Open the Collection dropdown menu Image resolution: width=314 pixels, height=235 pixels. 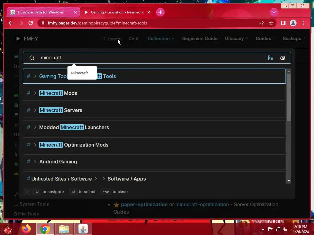(x=161, y=39)
